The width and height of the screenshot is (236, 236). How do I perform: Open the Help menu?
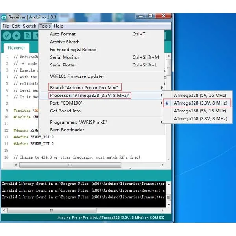coord(59,26)
